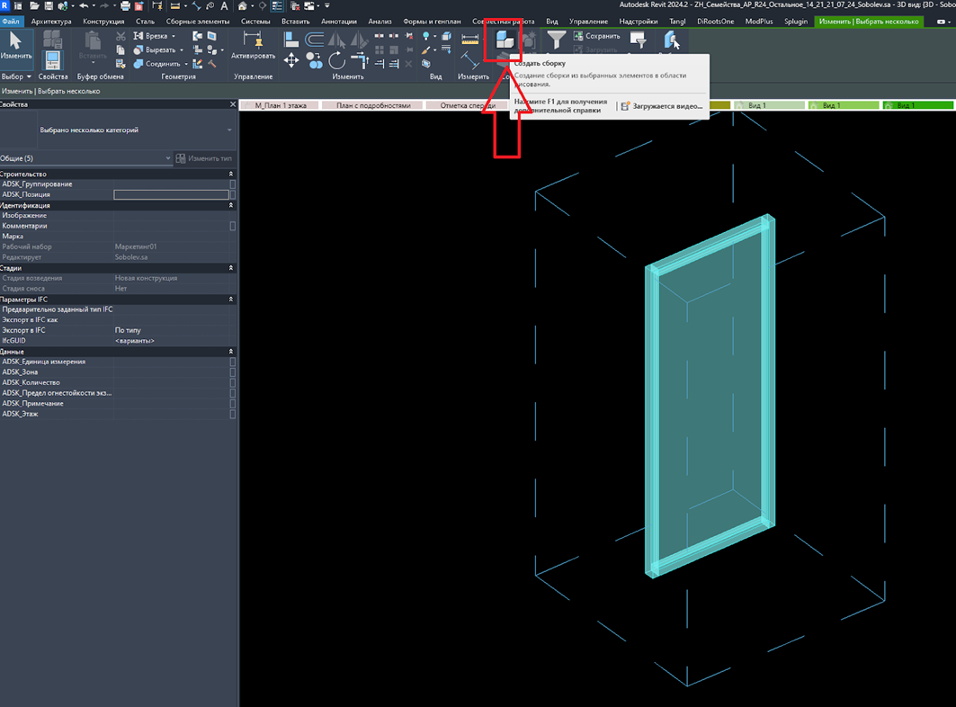Image resolution: width=956 pixels, height=707 pixels.
Task: Click the Print icon in quick access toolbar
Action: point(125,5)
